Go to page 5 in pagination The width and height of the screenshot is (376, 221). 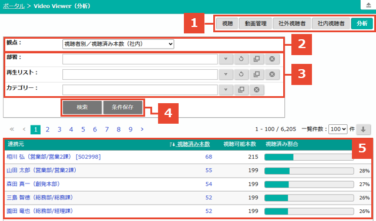point(83,130)
